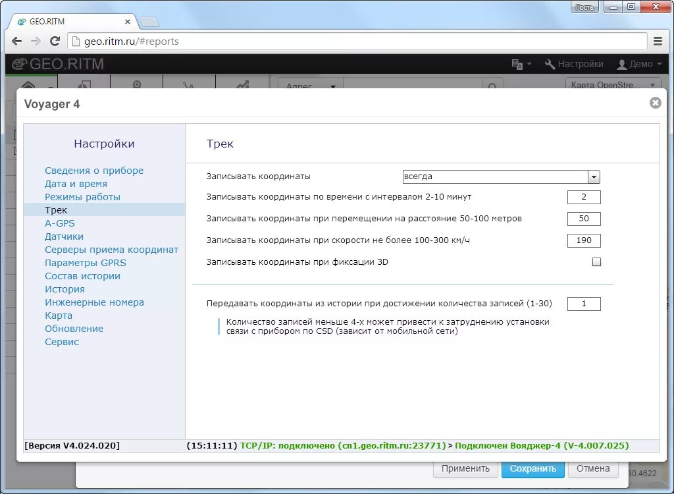This screenshot has width=674, height=494.
Task: Click the Сохранить button
Action: click(x=532, y=468)
